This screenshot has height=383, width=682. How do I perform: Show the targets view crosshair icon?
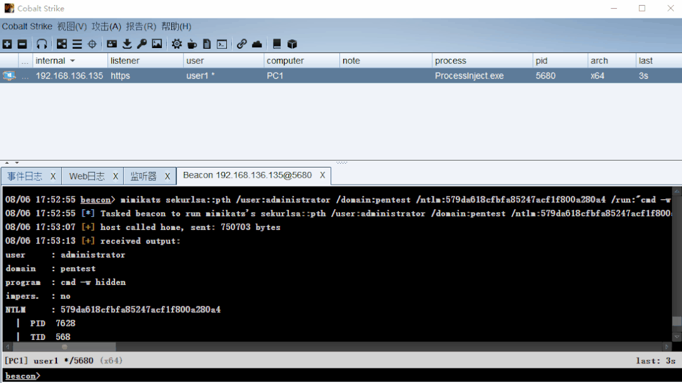click(92, 44)
